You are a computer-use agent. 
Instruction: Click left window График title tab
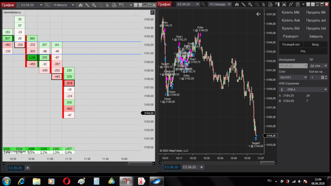tap(8, 5)
